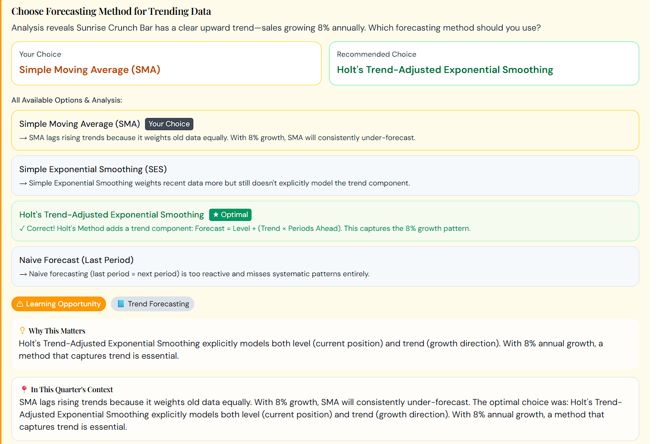The height and width of the screenshot is (444, 658).
Task: Click the In This Quarter's Context heading
Action: pos(72,389)
